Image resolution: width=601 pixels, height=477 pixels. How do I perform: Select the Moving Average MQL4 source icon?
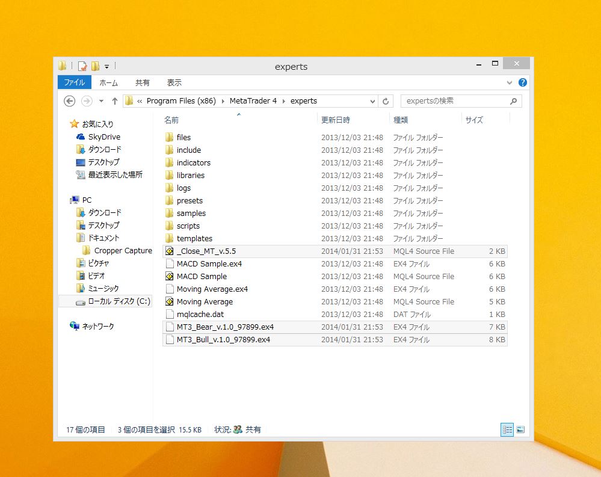(170, 301)
